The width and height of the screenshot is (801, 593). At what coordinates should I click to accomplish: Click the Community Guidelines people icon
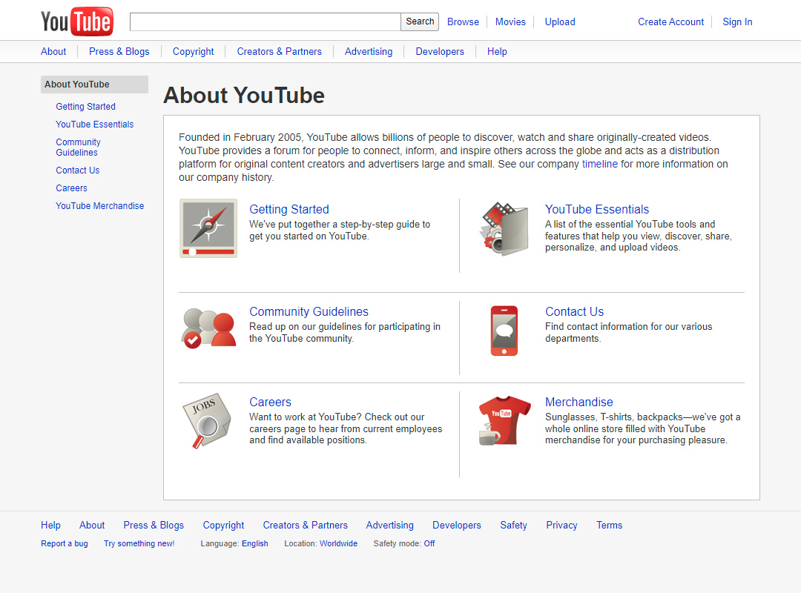(209, 328)
